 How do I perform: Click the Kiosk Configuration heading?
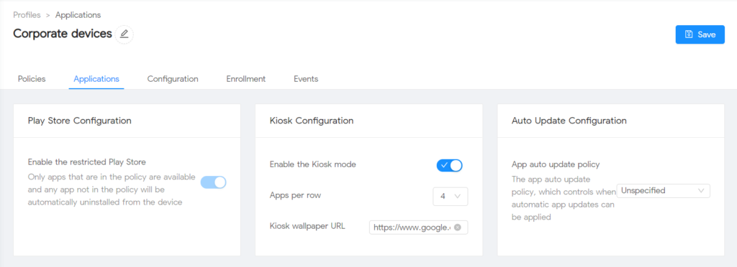pyautogui.click(x=312, y=121)
